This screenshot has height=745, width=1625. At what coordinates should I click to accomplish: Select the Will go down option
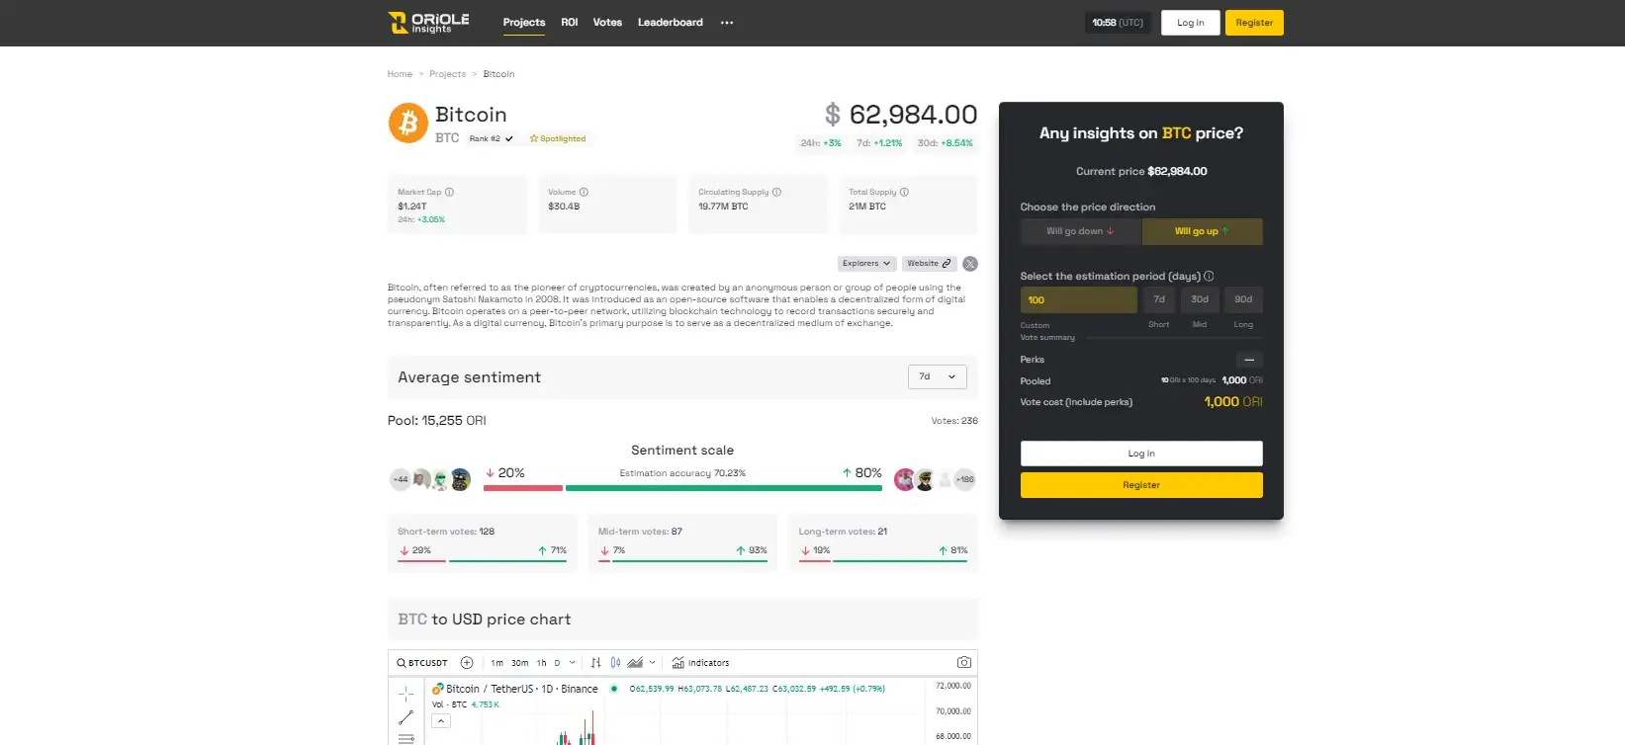1080,231
